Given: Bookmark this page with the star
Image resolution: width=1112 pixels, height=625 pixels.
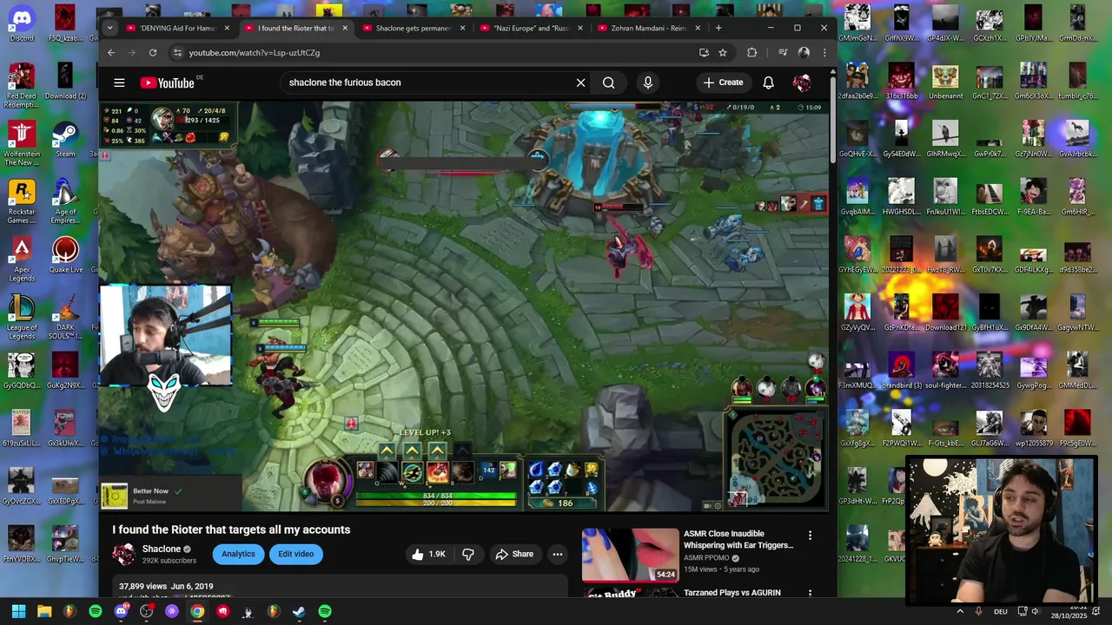Looking at the screenshot, I should point(722,52).
